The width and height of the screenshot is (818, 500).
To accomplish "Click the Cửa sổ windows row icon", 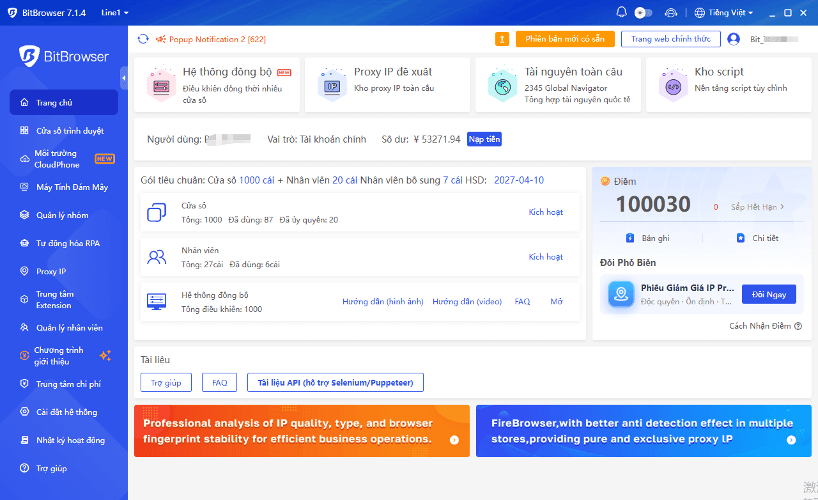I will pos(157,212).
